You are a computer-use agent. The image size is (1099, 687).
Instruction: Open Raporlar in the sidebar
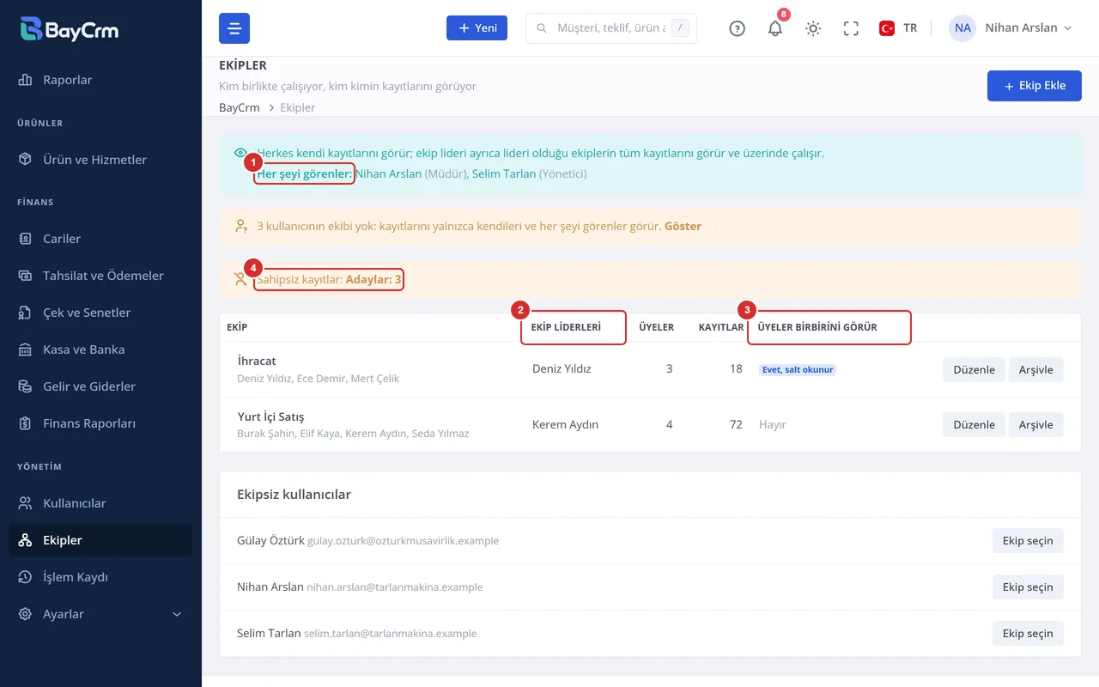tap(100, 80)
